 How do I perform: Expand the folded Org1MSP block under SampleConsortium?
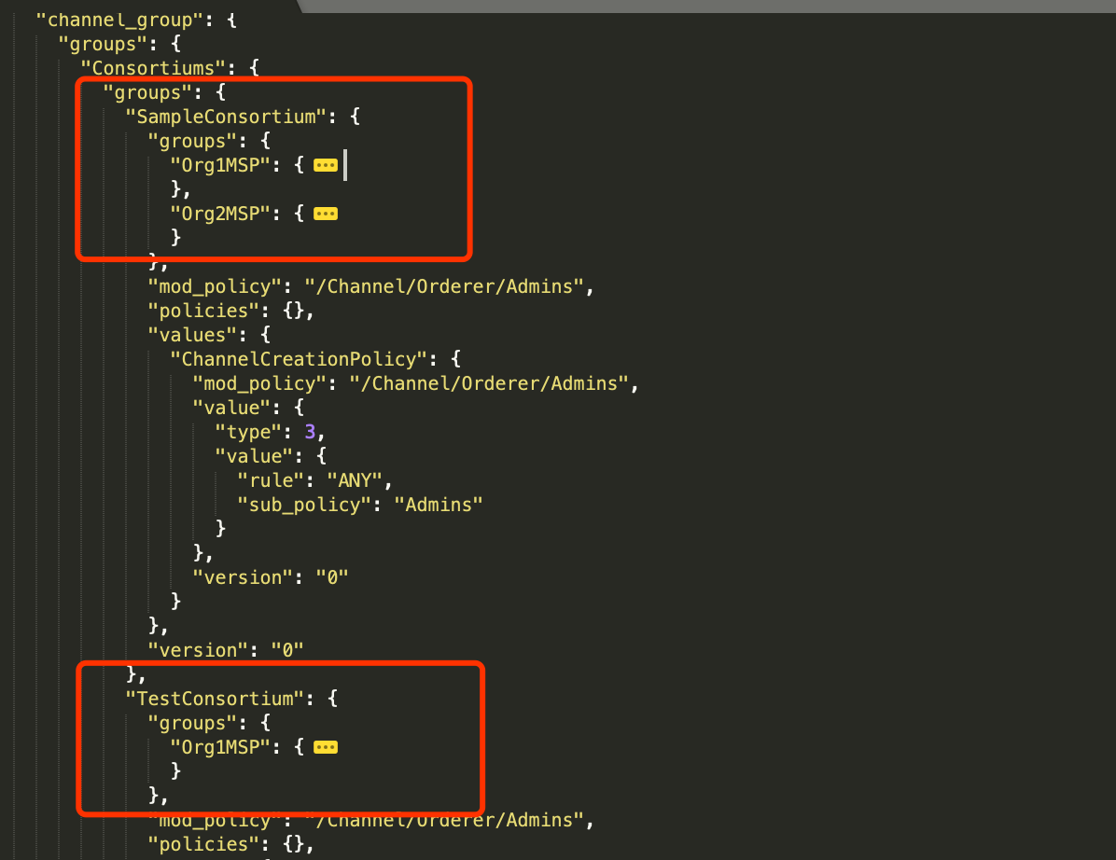pyautogui.click(x=326, y=166)
